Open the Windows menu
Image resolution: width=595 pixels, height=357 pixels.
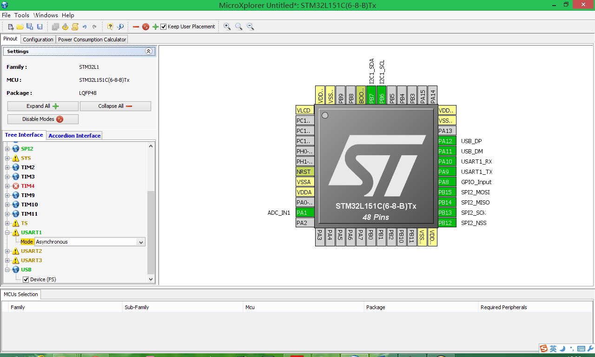[46, 15]
